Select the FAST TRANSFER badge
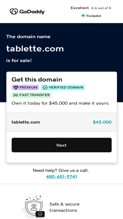This screenshot has width=123, height=219. 31,95
